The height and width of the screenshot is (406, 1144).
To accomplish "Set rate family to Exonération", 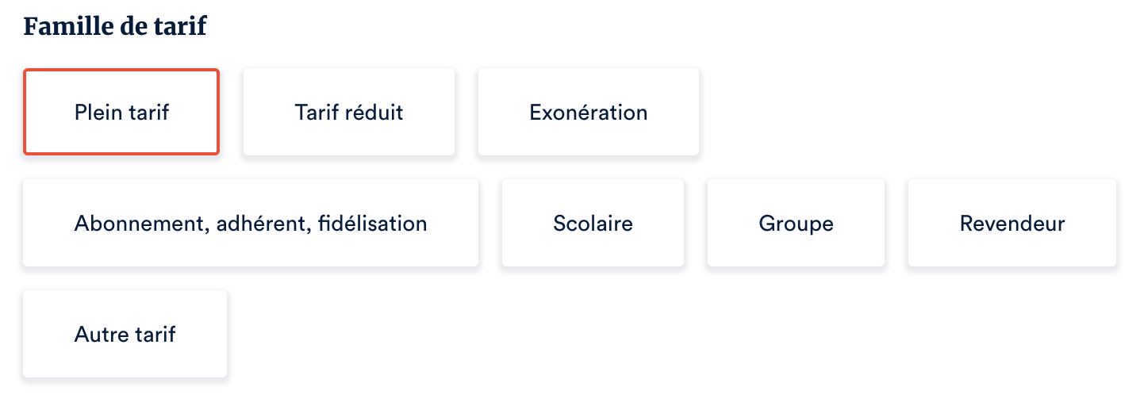I will (588, 112).
